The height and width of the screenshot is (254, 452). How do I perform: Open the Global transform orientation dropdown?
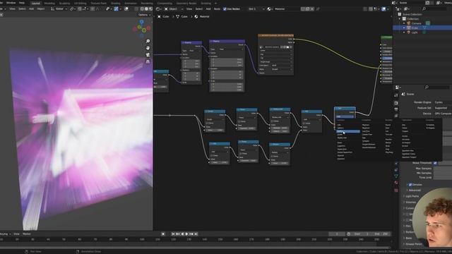[59, 9]
